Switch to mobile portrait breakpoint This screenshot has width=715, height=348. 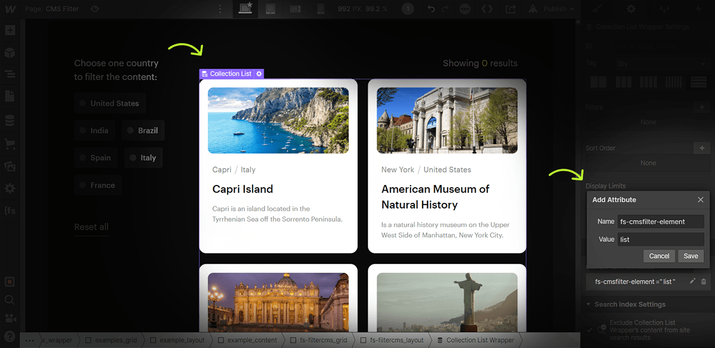pyautogui.click(x=321, y=9)
